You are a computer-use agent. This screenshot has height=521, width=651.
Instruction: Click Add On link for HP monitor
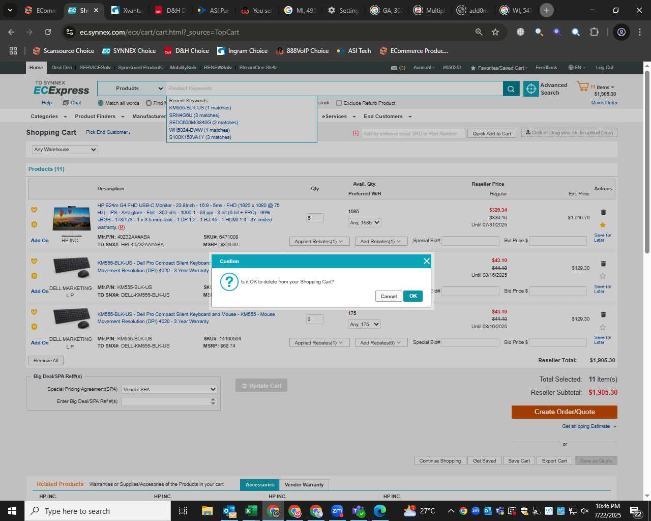point(40,241)
